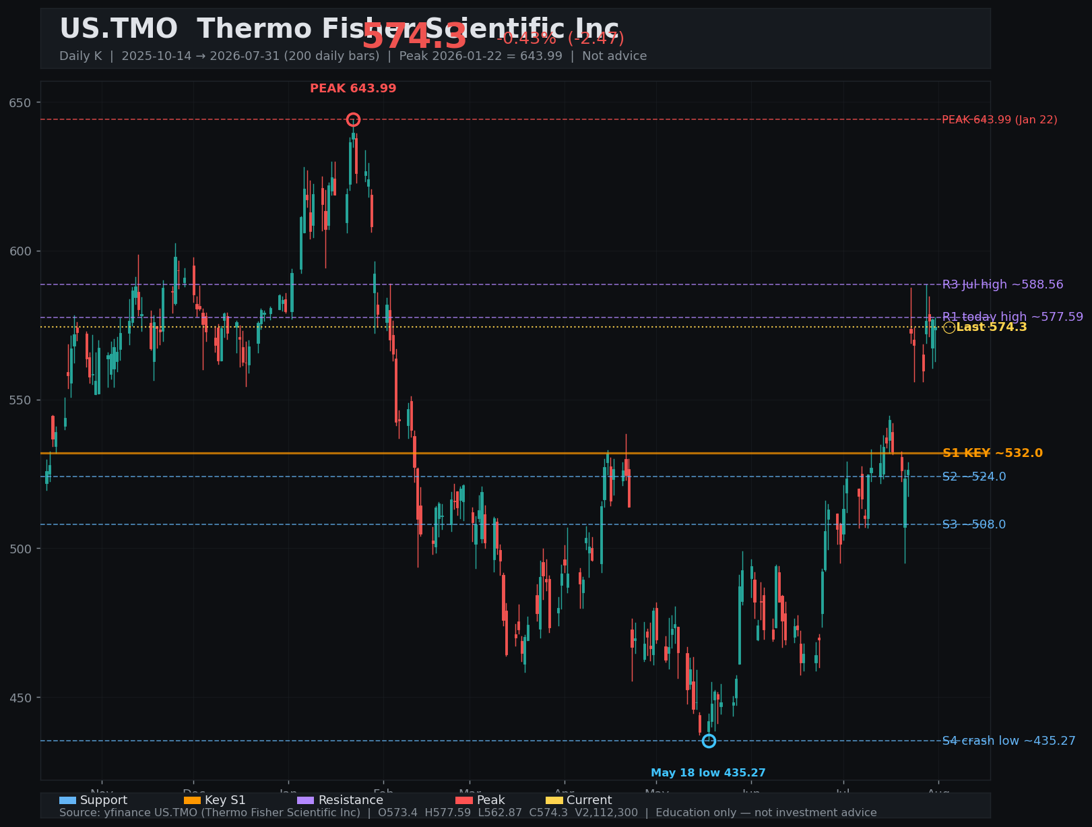1092x827 pixels.
Task: Click the "S3 ~508.0" support label
Action: pyautogui.click(x=974, y=524)
